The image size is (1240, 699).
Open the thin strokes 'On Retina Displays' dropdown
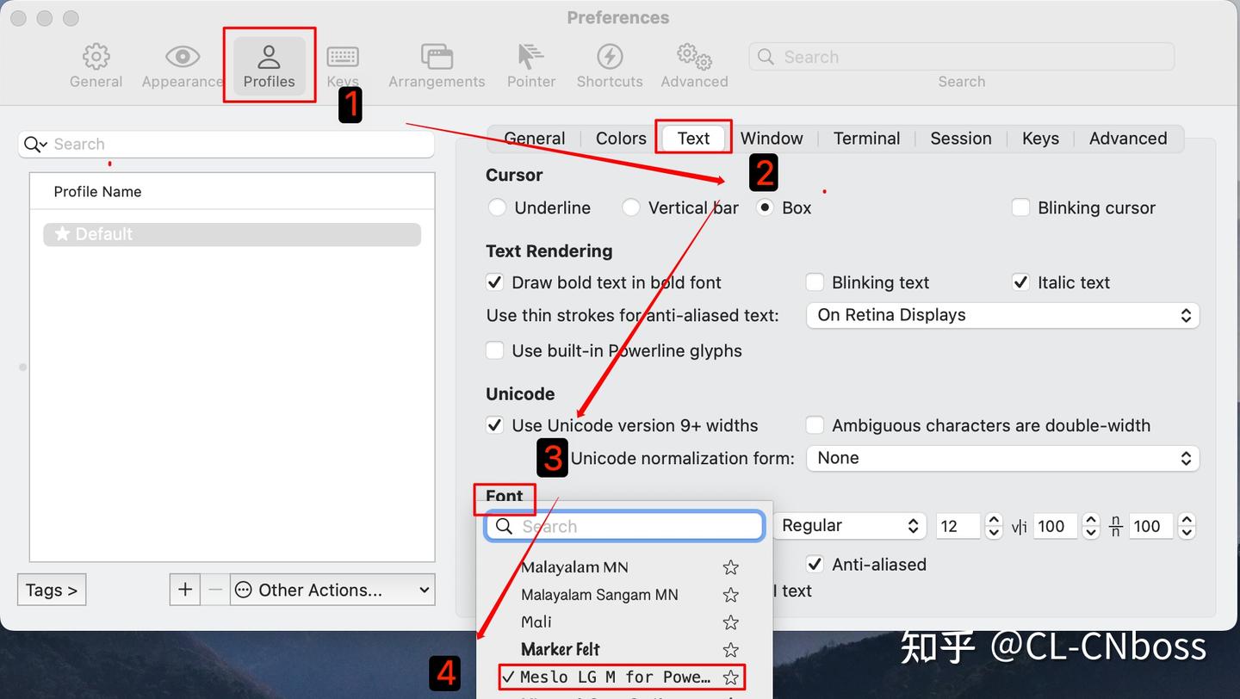[1001, 315]
